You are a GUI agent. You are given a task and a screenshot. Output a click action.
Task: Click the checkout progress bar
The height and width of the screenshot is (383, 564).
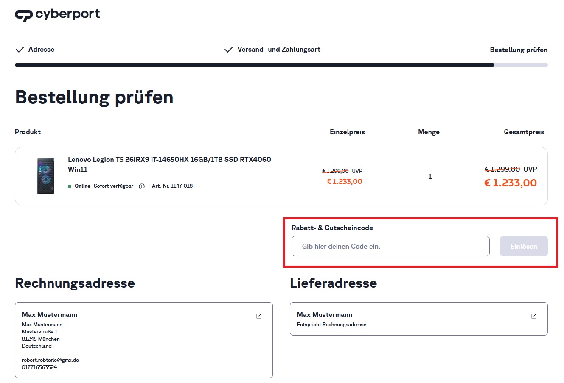pos(281,65)
